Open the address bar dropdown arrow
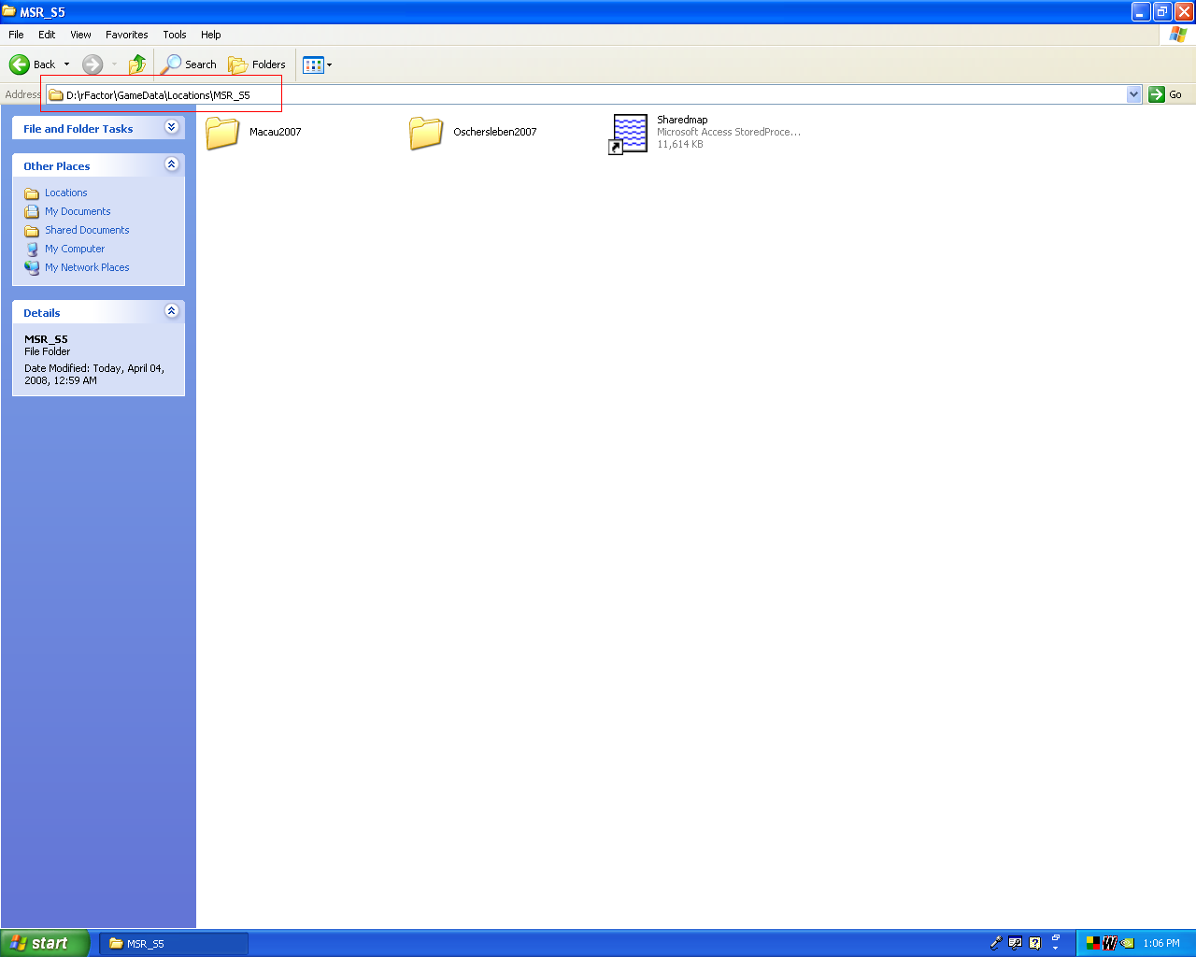Image resolution: width=1196 pixels, height=957 pixels. (1133, 94)
